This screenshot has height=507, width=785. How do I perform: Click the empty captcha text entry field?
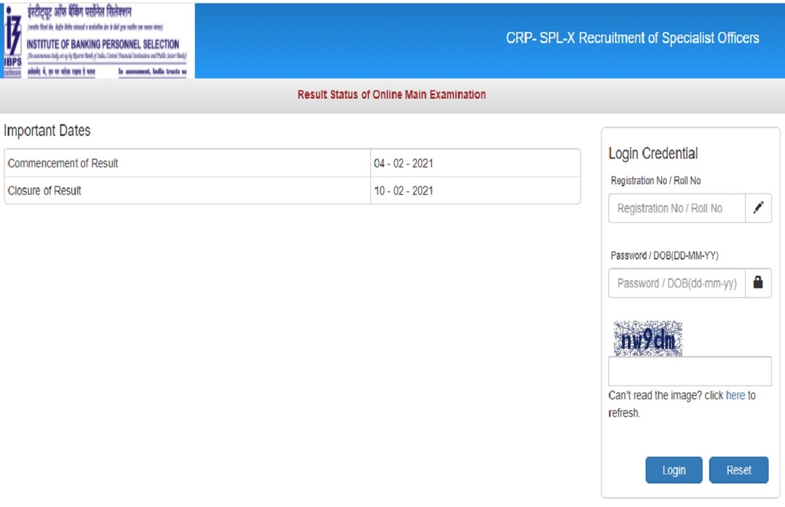tap(689, 371)
